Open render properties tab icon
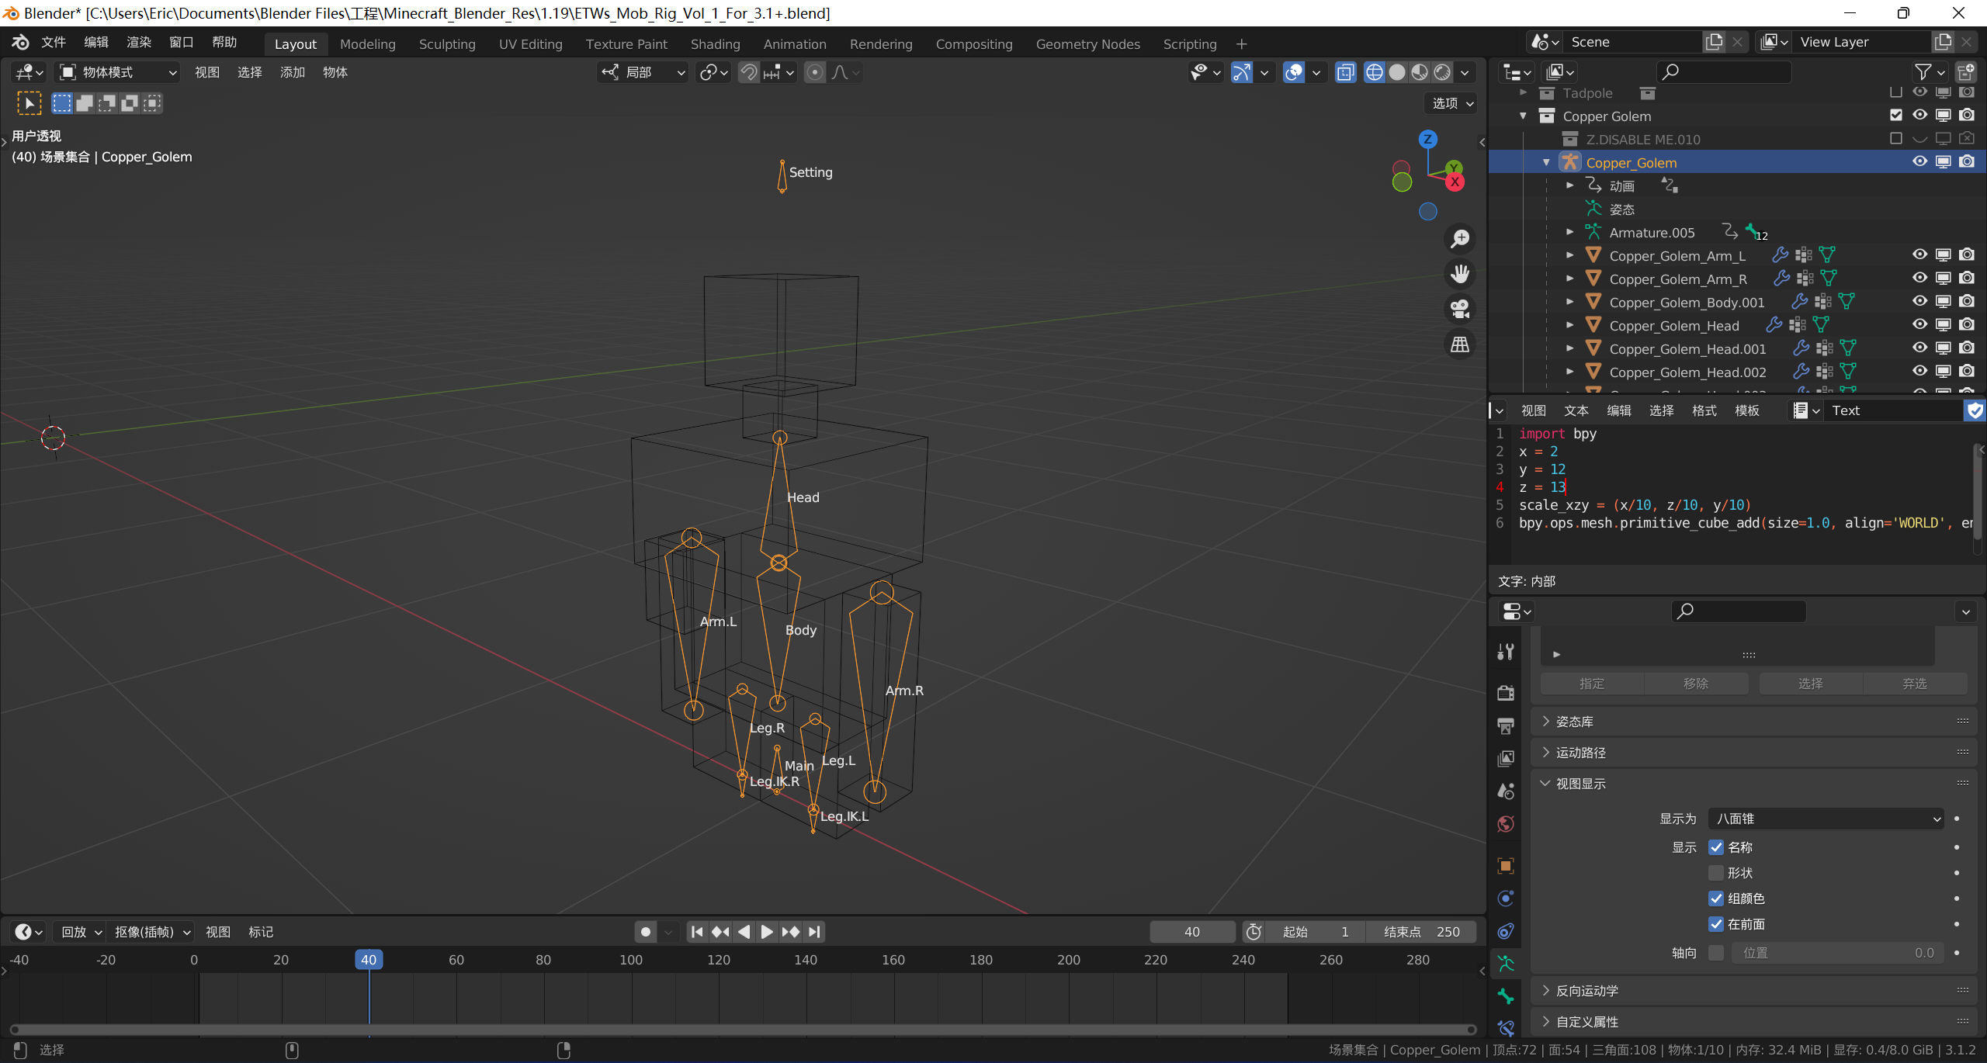1987x1063 pixels. (x=1506, y=692)
